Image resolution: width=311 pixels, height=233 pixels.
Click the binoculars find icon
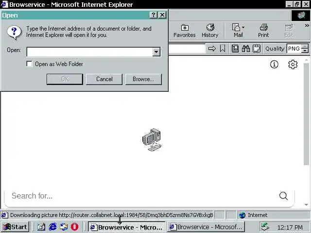point(245,49)
